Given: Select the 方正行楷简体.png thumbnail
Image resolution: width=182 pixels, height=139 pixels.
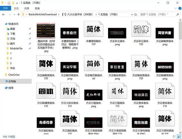Looking at the screenshot, I should point(93,95).
